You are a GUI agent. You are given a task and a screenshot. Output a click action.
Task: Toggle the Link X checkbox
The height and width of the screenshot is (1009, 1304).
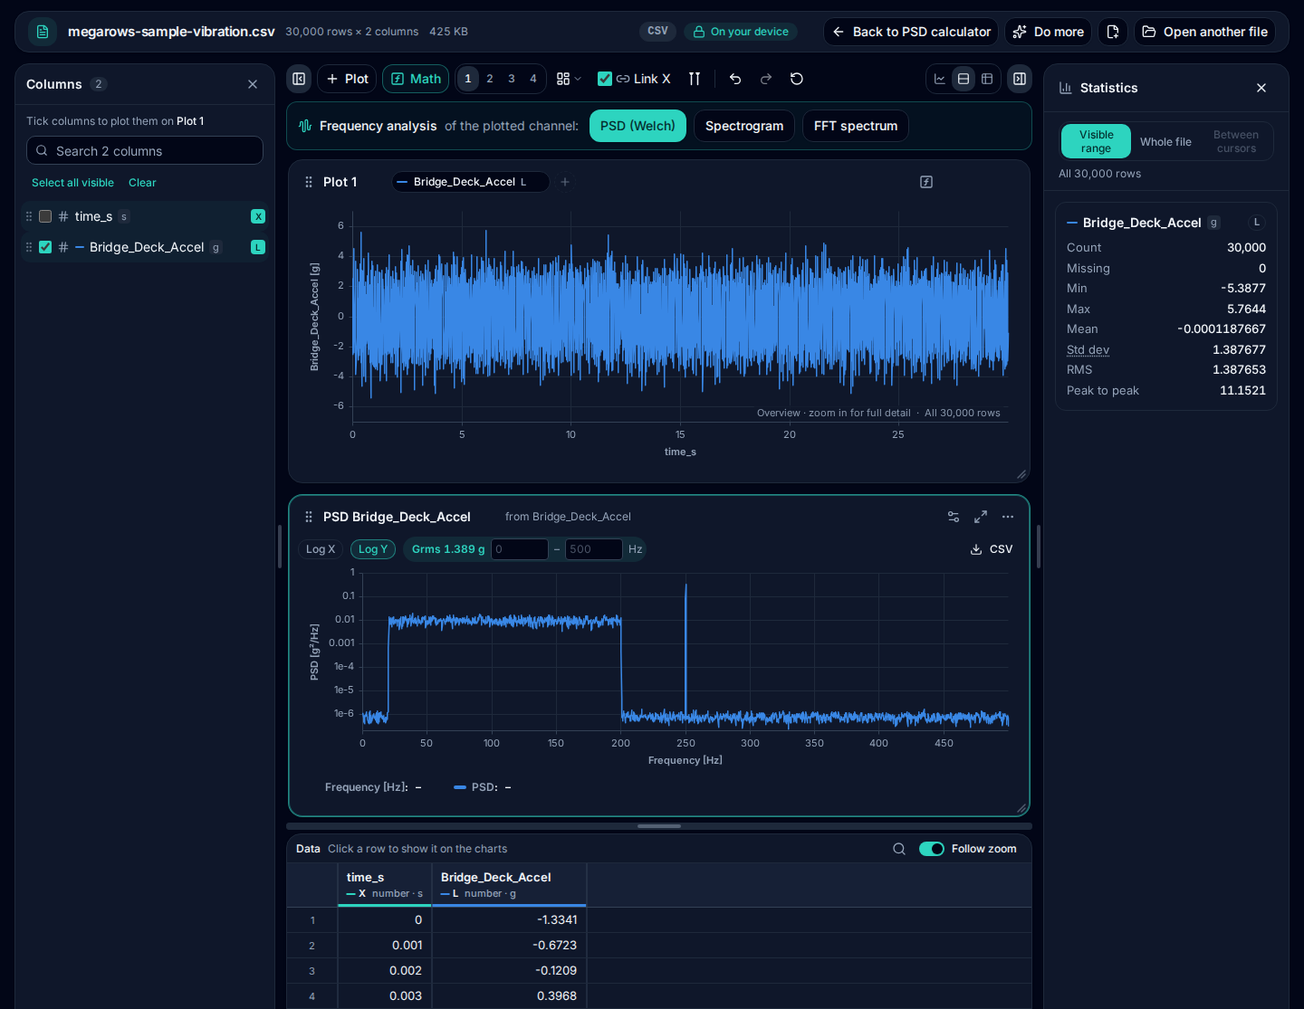(605, 79)
